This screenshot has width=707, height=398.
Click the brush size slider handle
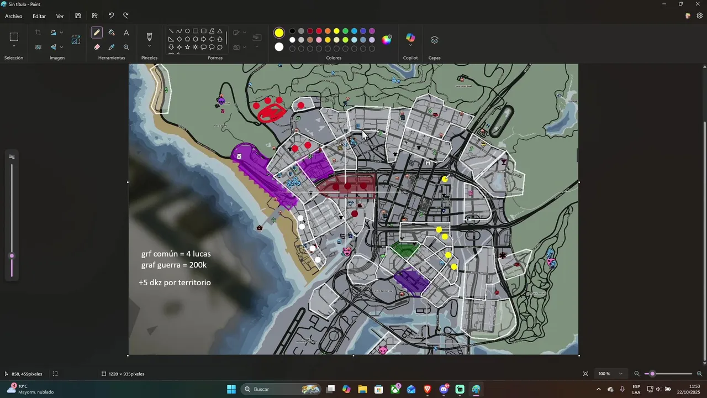[x=12, y=256]
